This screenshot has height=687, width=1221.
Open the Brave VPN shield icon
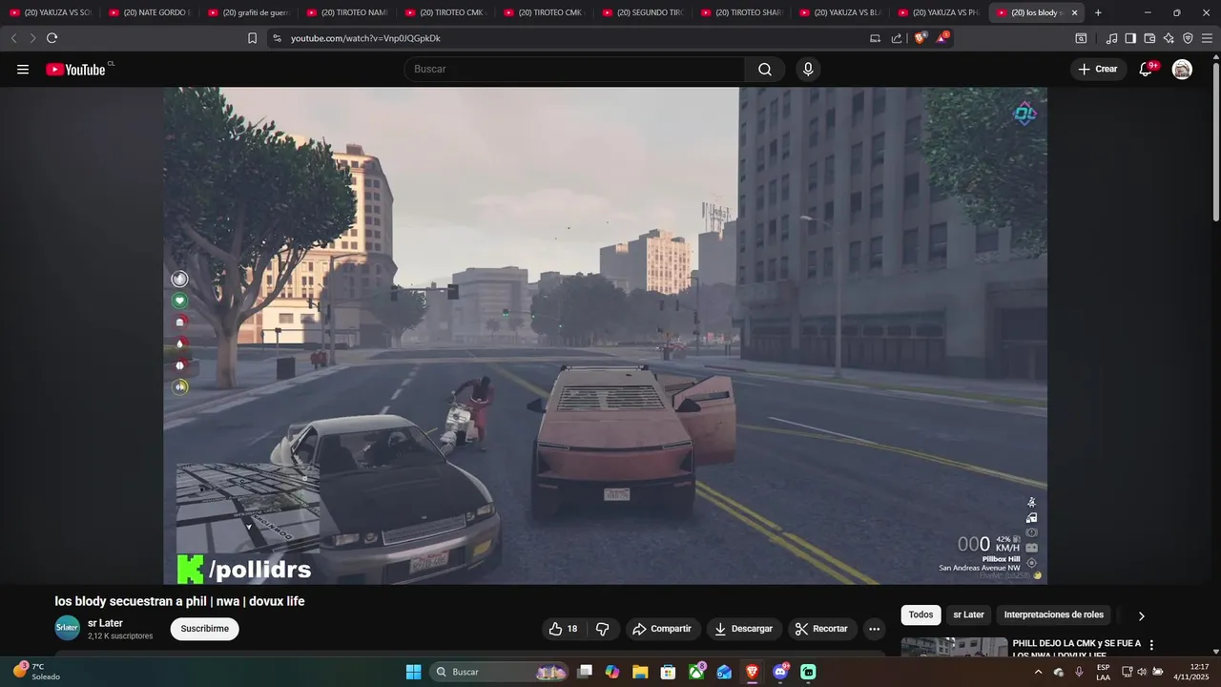tap(1188, 38)
